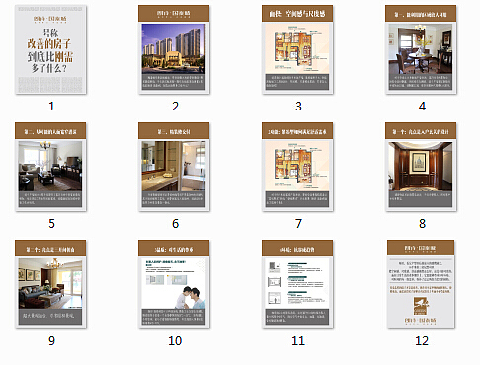Click slide number label 12
The image size is (480, 365).
(422, 341)
